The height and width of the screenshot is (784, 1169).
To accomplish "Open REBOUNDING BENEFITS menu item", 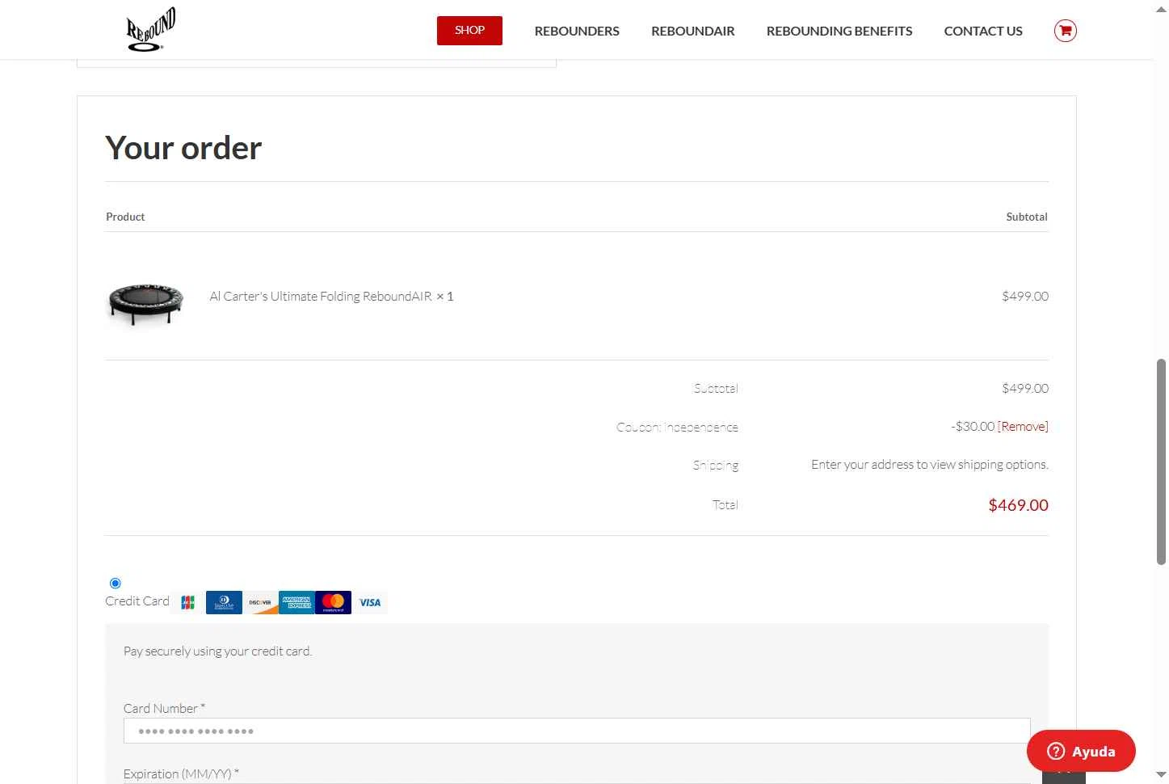I will [x=839, y=31].
